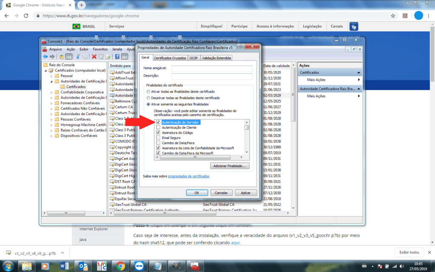
Task: Click the Chrome back navigation arrow
Action: [x=7, y=16]
